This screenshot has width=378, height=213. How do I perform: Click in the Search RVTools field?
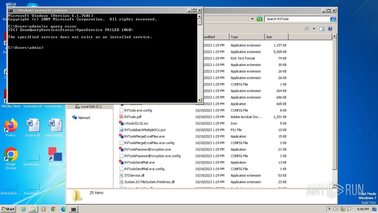click(297, 19)
